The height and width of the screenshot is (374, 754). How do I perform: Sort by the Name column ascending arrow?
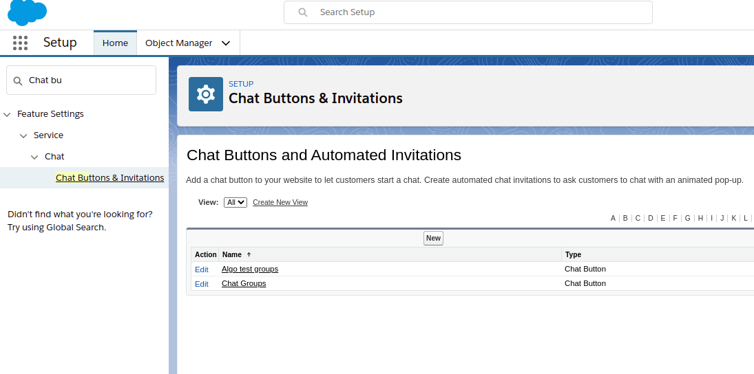249,254
